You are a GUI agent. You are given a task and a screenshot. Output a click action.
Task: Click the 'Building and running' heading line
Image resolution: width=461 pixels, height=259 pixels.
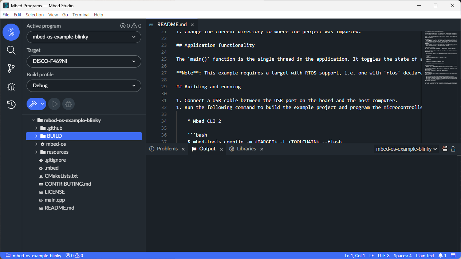pyautogui.click(x=208, y=87)
